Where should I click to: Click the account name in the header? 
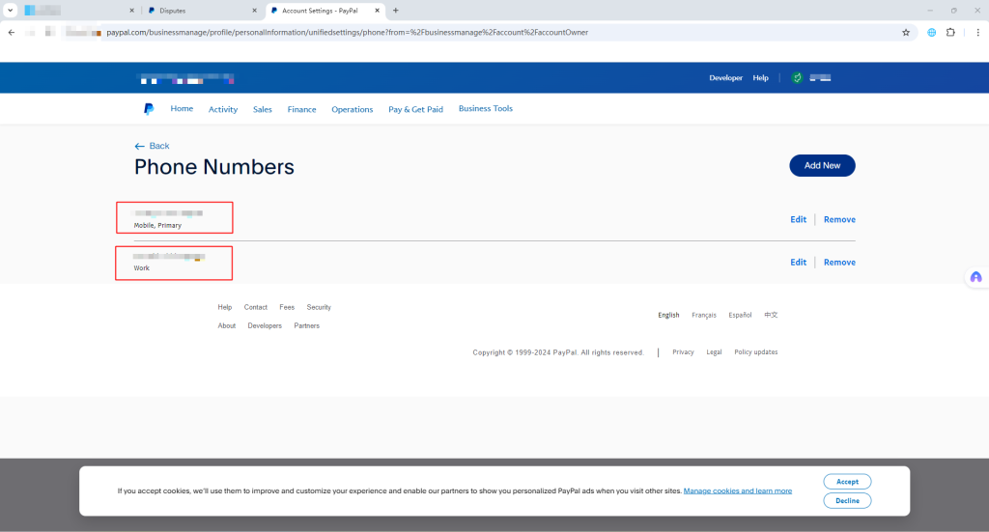point(820,77)
